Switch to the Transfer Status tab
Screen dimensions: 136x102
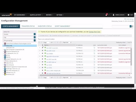pos(28,26)
